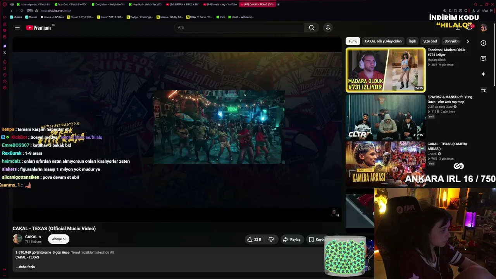Select 'CAKAL adlı yükleyiciden' chip
The image size is (496, 279).
[x=383, y=41]
